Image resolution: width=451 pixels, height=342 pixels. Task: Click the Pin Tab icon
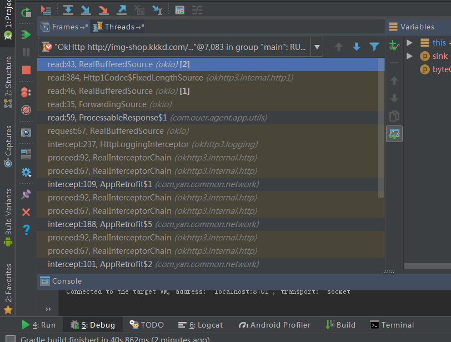click(x=26, y=194)
